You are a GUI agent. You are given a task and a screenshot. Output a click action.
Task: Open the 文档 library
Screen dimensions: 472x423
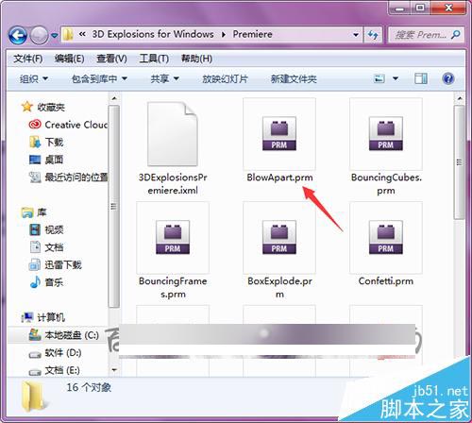[x=54, y=247]
